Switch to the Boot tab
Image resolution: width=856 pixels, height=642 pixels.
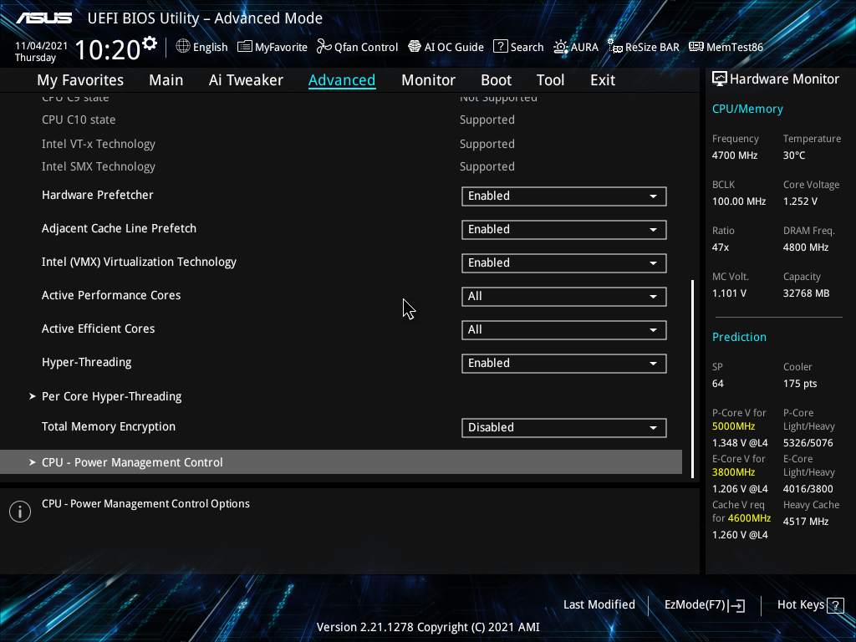[496, 79]
